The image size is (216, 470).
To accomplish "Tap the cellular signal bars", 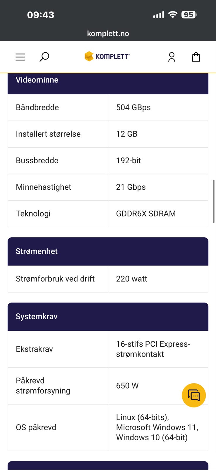I will pos(159,15).
